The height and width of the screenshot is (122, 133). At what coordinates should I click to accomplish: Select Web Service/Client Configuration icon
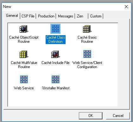click(x=87, y=54)
